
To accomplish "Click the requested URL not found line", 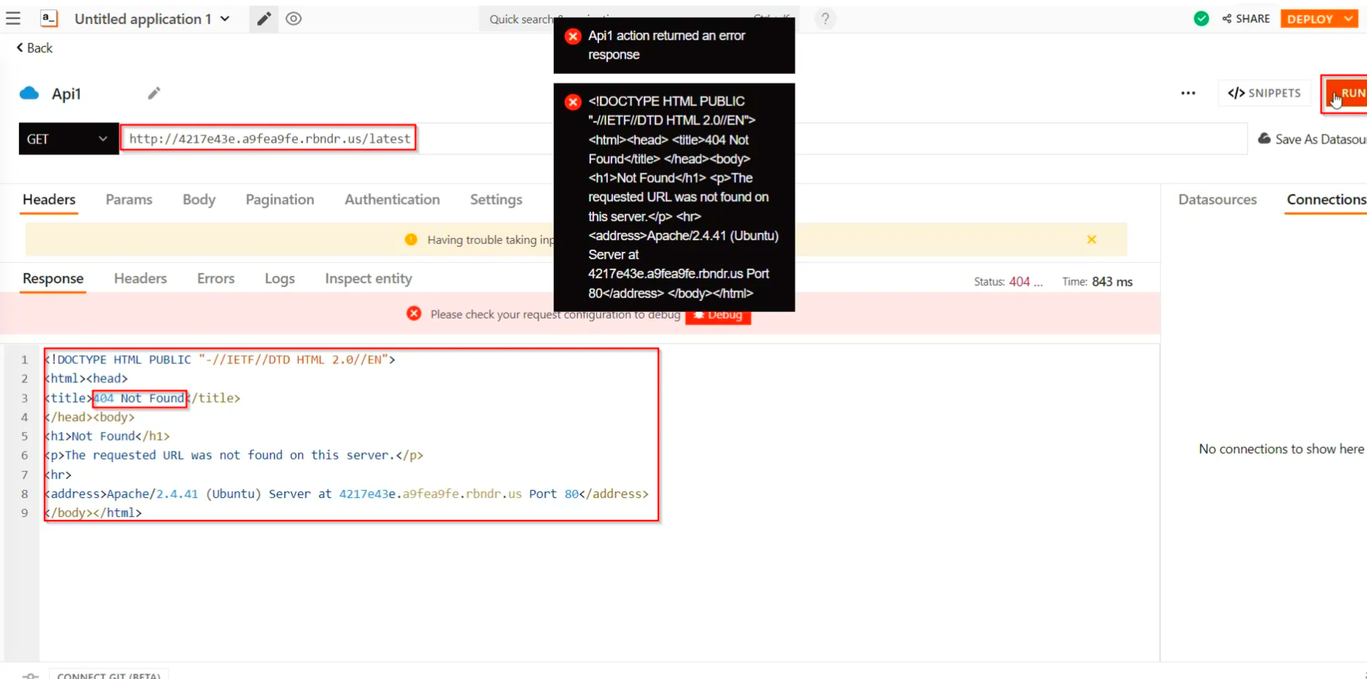I will point(234,456).
